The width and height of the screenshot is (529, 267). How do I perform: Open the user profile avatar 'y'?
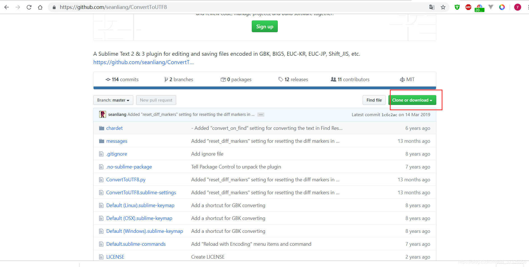coord(518,7)
